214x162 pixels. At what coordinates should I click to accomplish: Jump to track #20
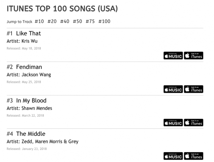pos(52,21)
